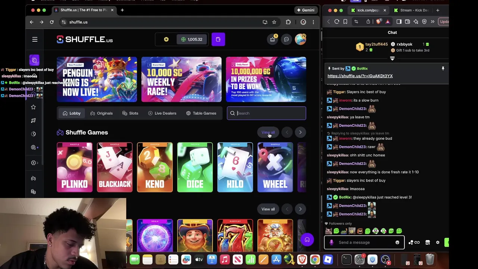
Task: Open the user profile avatar
Action: 300,39
